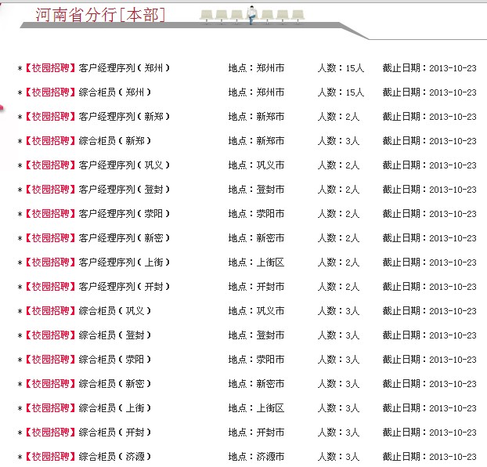The width and height of the screenshot is (487, 467).
Task: Click deadline in 综合柜员（新密）row
Action: point(429,383)
